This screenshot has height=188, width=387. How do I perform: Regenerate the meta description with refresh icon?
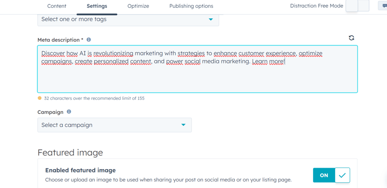pyautogui.click(x=352, y=38)
